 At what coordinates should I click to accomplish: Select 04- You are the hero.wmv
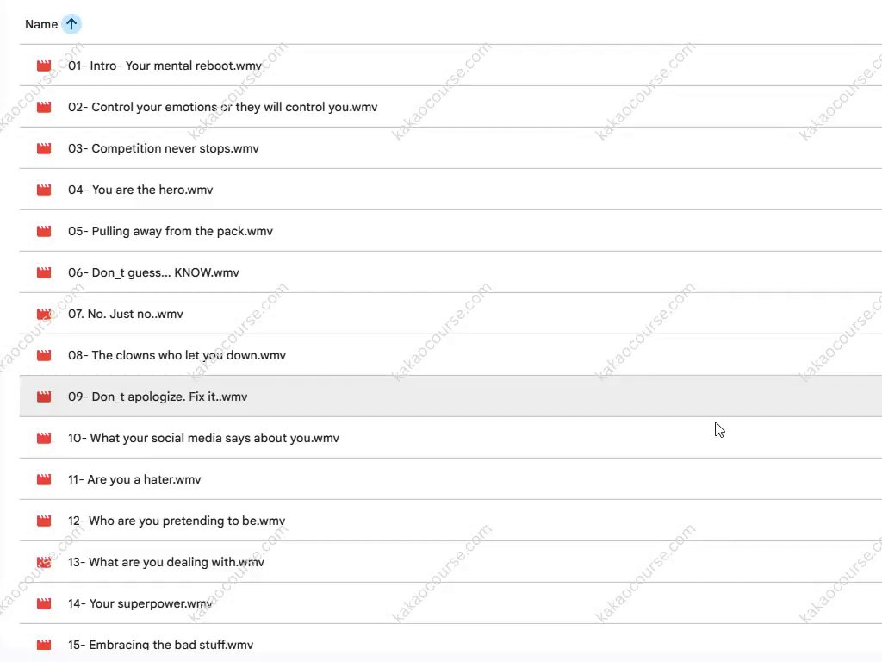pos(140,190)
